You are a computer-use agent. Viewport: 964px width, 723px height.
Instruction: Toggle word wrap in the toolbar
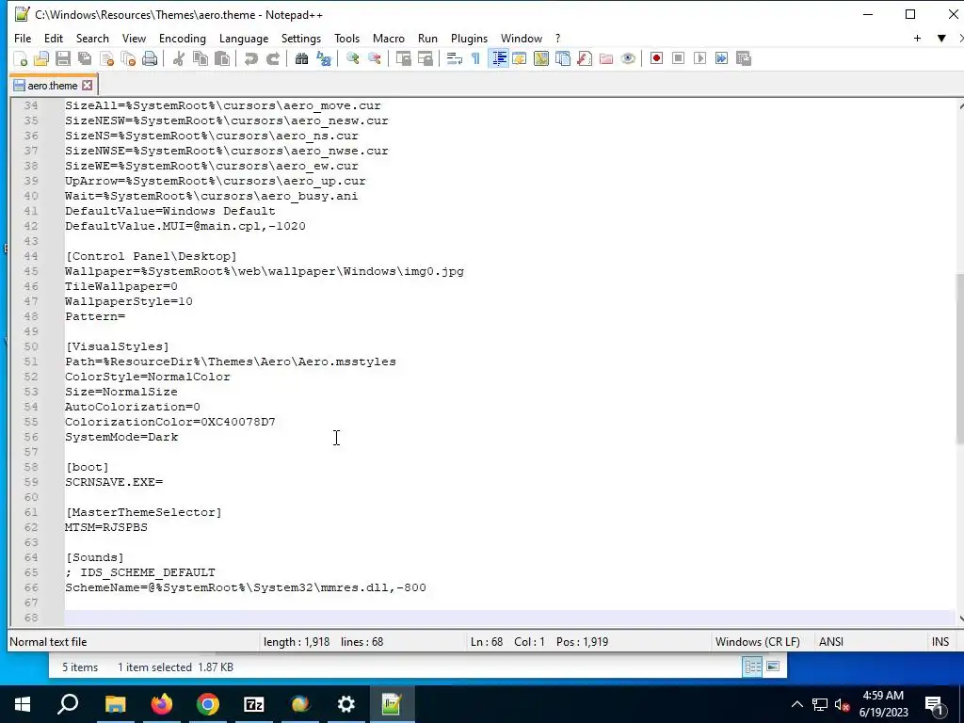(x=455, y=58)
